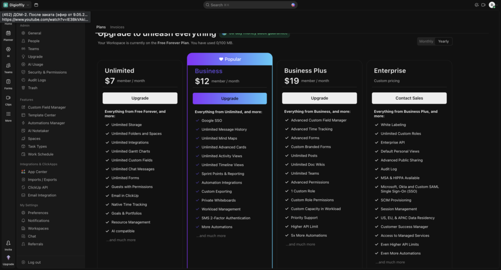Upgrade to the Business Plus plan
Screen dimensions: 501x270
pyautogui.click(x=319, y=98)
